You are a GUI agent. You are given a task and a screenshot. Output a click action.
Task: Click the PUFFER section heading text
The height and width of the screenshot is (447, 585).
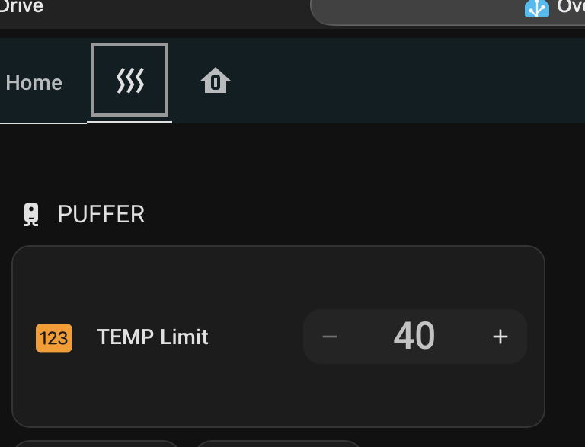(101, 215)
